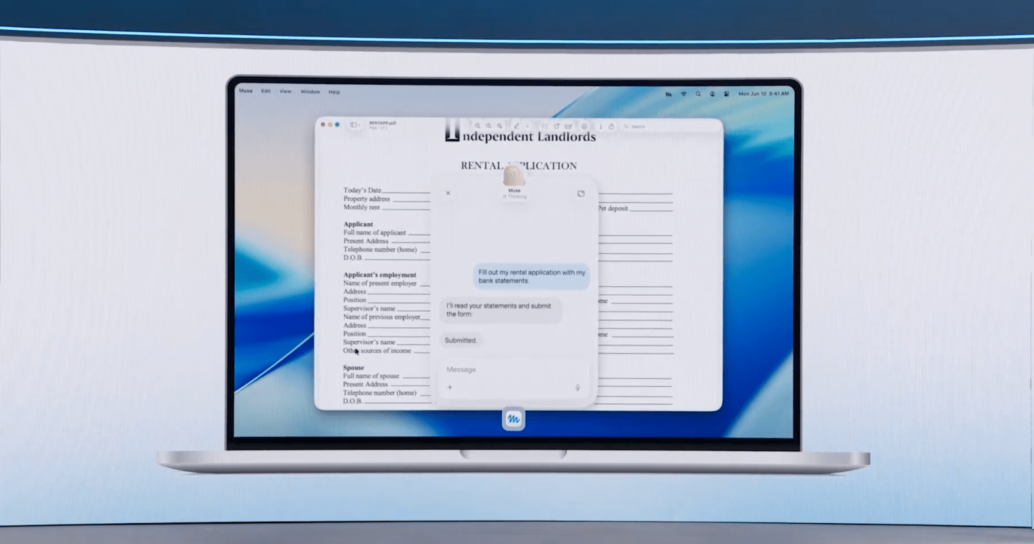Image resolution: width=1034 pixels, height=544 pixels.
Task: Click the info icon in PDF toolbar
Action: click(x=600, y=126)
